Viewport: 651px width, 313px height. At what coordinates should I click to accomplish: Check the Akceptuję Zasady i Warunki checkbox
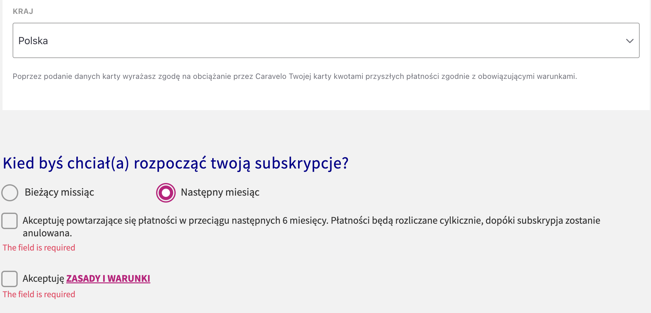click(x=9, y=279)
